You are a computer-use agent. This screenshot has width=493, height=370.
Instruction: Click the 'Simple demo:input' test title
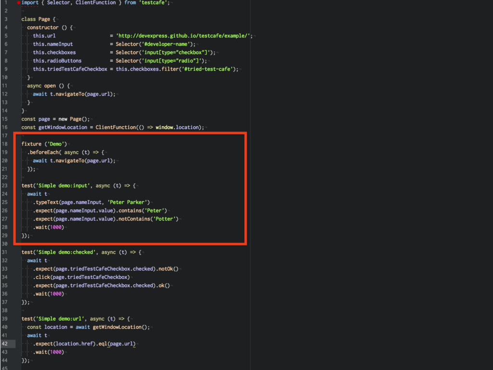(63, 185)
